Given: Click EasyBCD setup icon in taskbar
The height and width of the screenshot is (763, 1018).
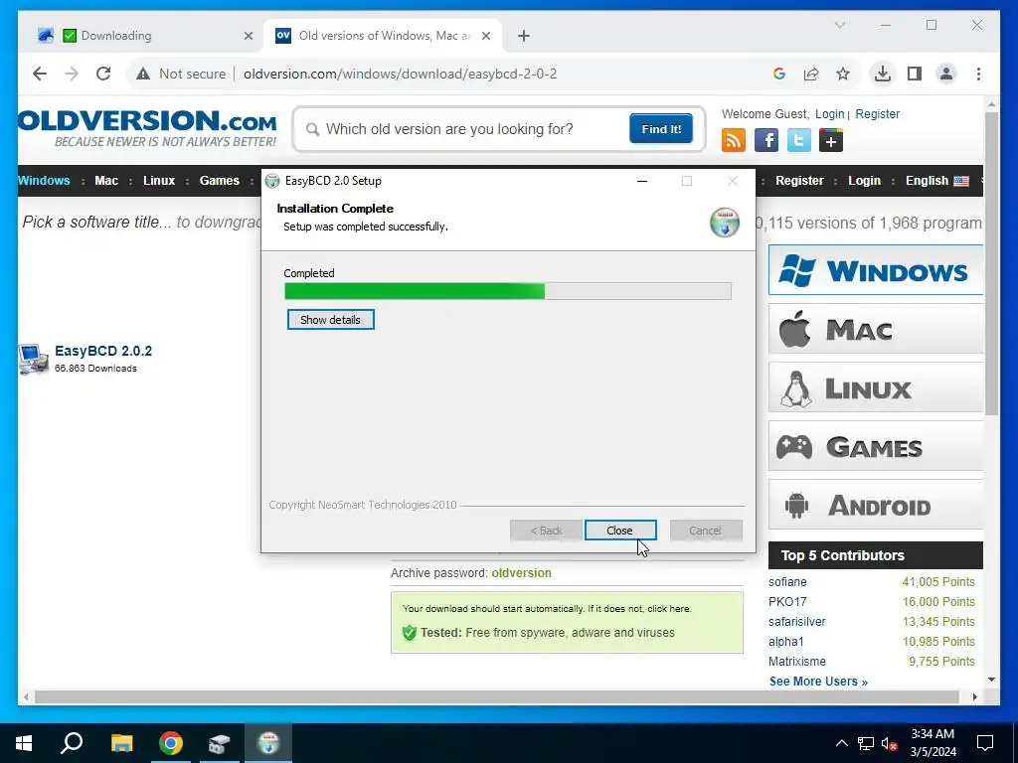Looking at the screenshot, I should pos(268,743).
